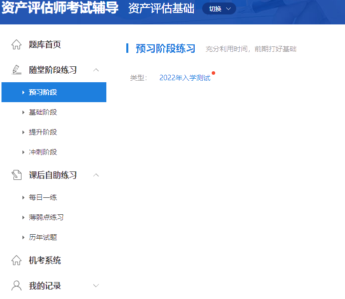Open 薄弱点练习 section
The image size is (345, 299).
(46, 217)
